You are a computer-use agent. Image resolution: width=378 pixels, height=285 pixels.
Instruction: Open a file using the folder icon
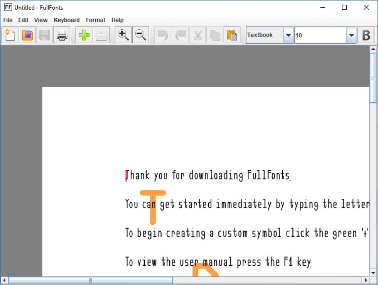pos(27,35)
